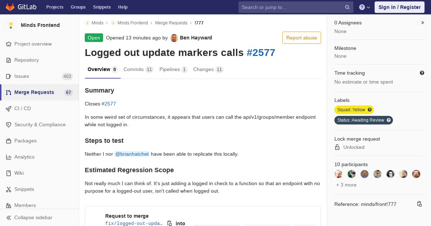Image resolution: width=431 pixels, height=226 pixels.
Task: Click the Analytics chart icon
Action: [x=9, y=157]
